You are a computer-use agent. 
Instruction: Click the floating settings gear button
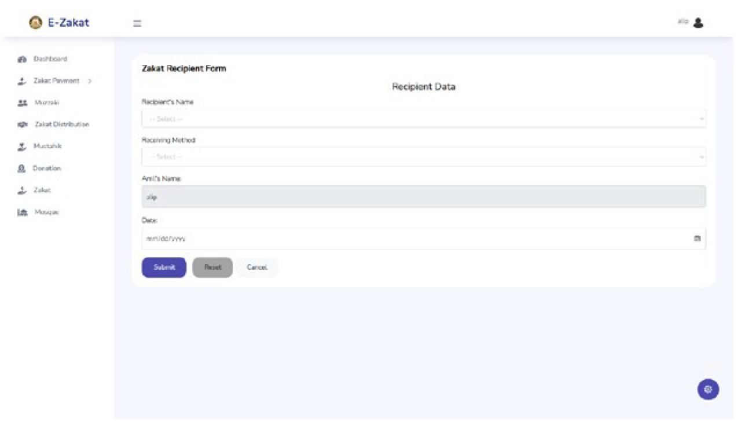(x=707, y=389)
